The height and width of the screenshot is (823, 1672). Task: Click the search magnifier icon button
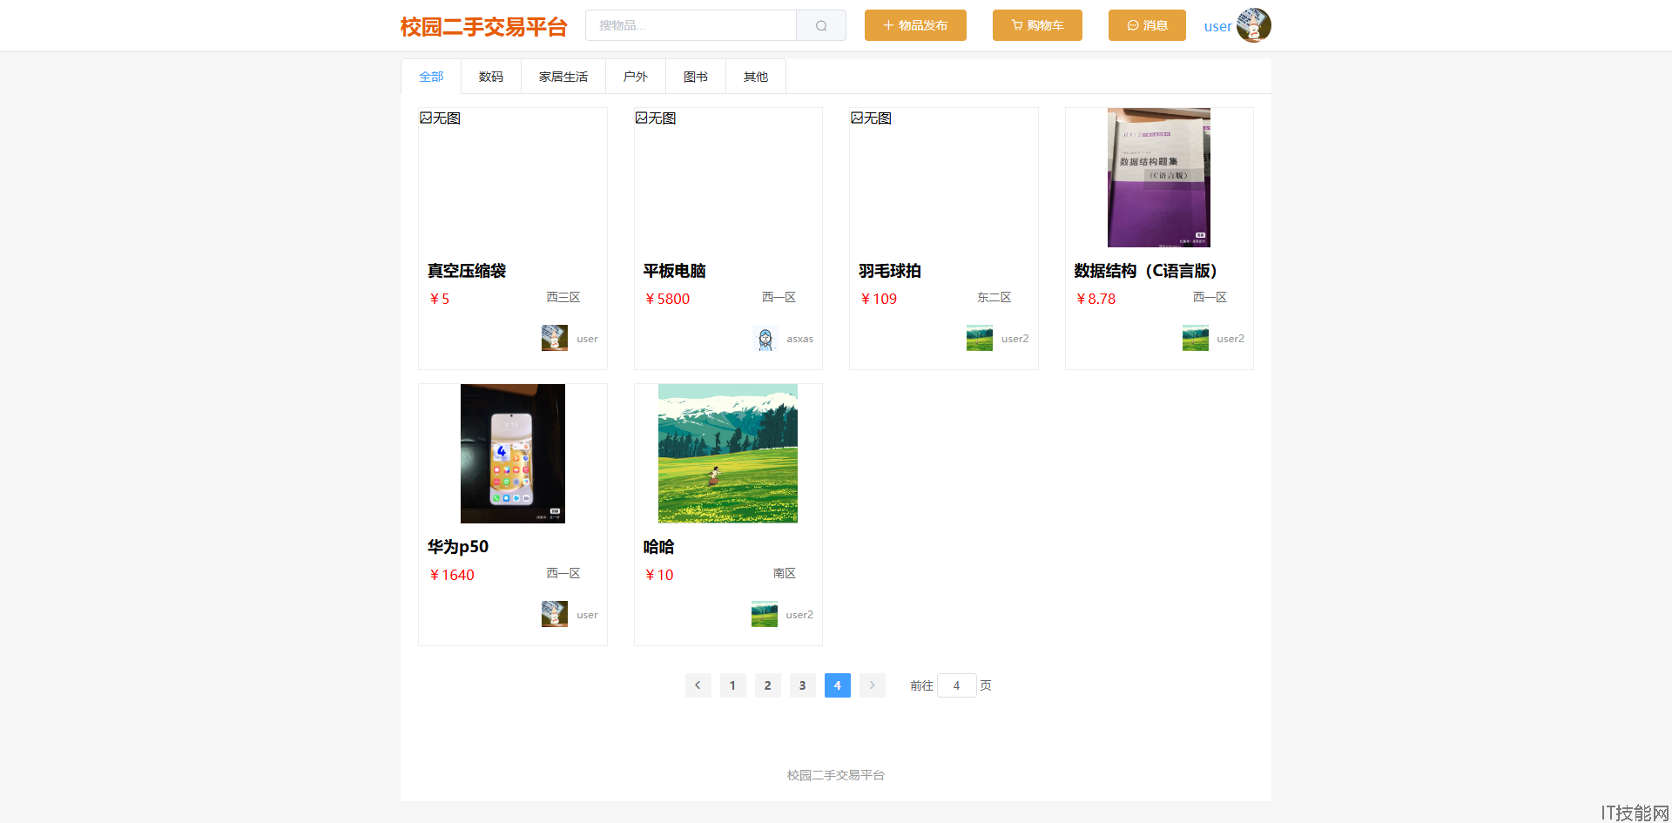tap(821, 25)
